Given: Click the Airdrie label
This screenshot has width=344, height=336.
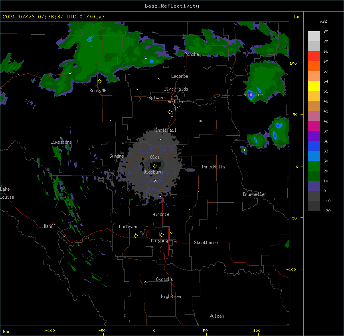Looking at the screenshot, I should pos(161,214).
